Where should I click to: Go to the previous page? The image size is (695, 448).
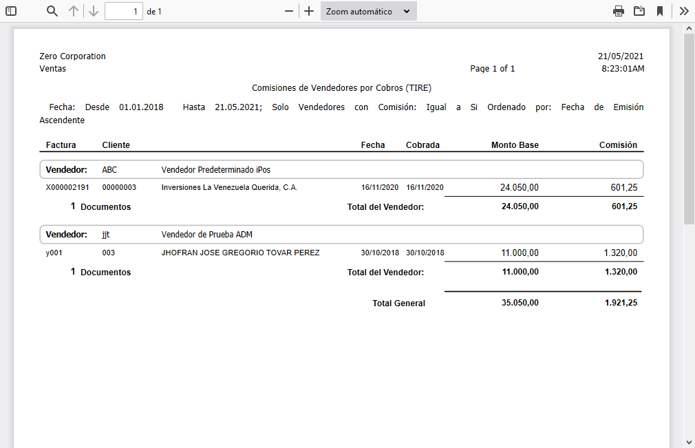click(x=72, y=11)
